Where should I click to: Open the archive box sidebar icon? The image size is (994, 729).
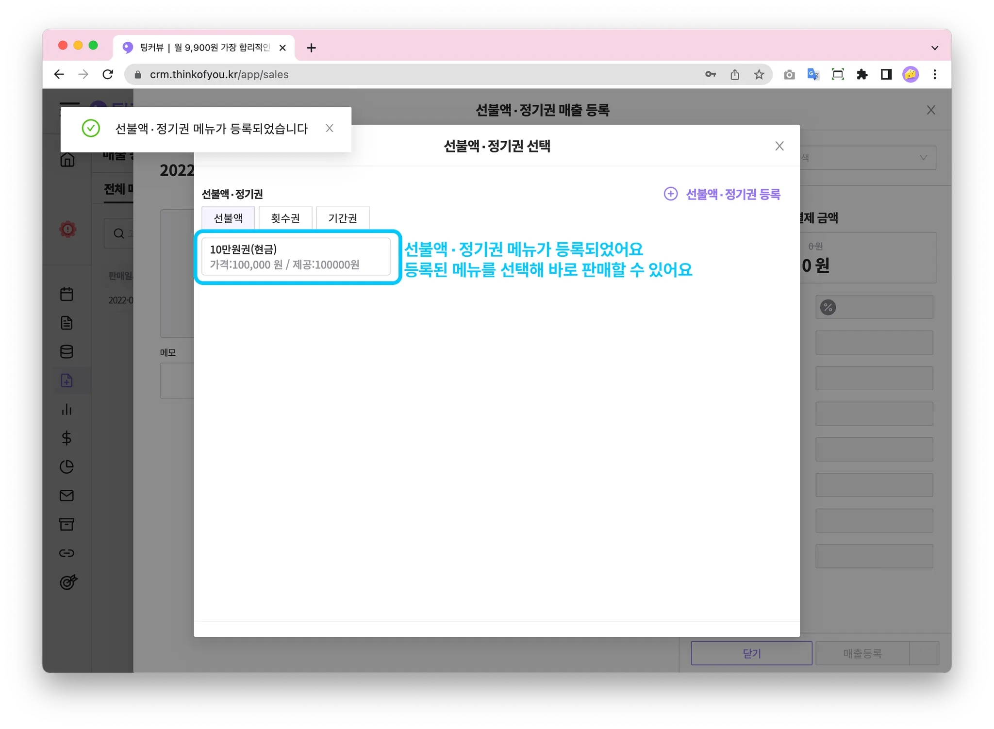66,524
